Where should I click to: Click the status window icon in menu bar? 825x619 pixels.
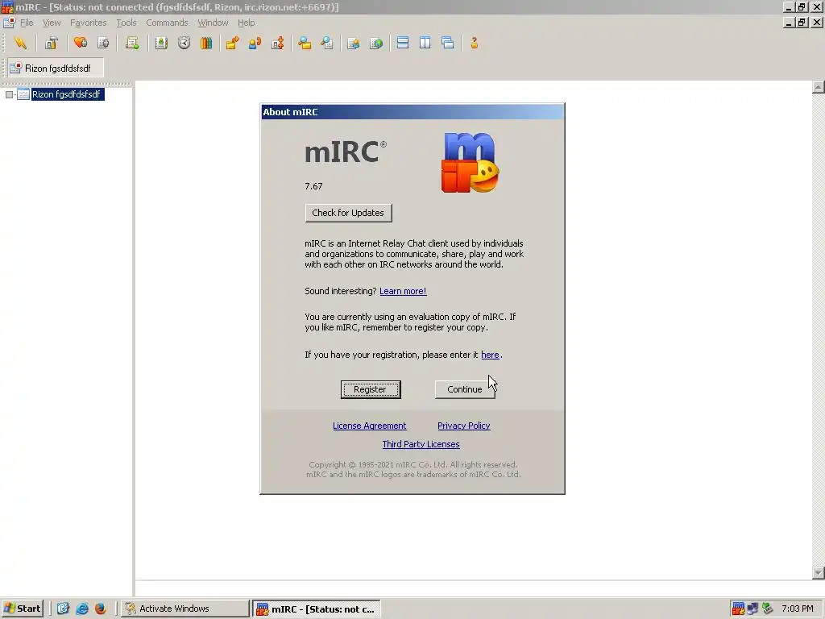[9, 23]
